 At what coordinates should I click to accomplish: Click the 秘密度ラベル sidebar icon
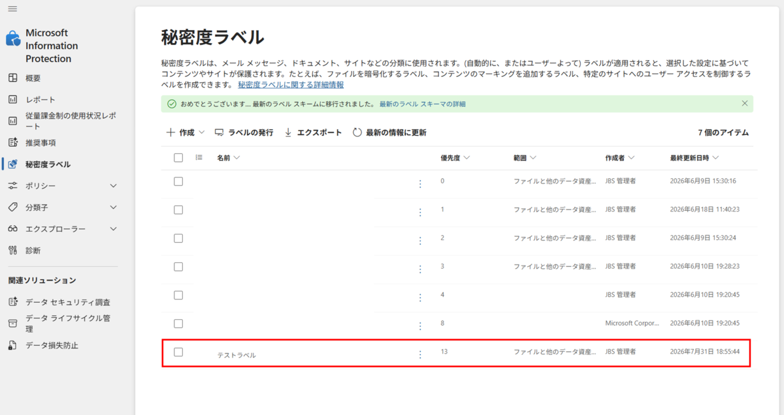point(12,164)
